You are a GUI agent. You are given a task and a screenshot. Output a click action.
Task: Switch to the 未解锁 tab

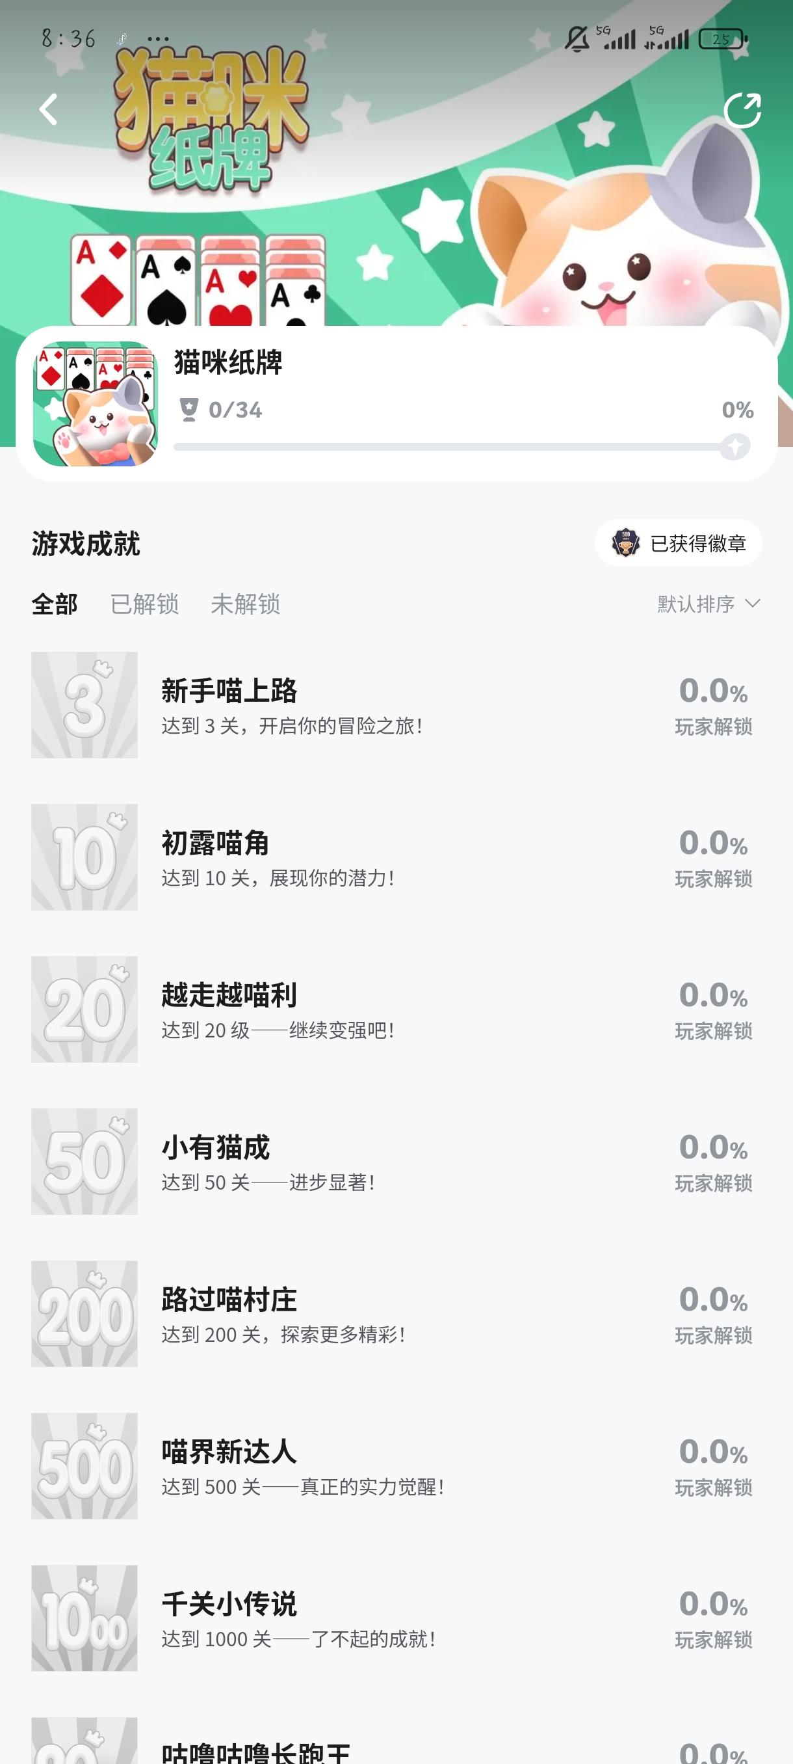(245, 604)
